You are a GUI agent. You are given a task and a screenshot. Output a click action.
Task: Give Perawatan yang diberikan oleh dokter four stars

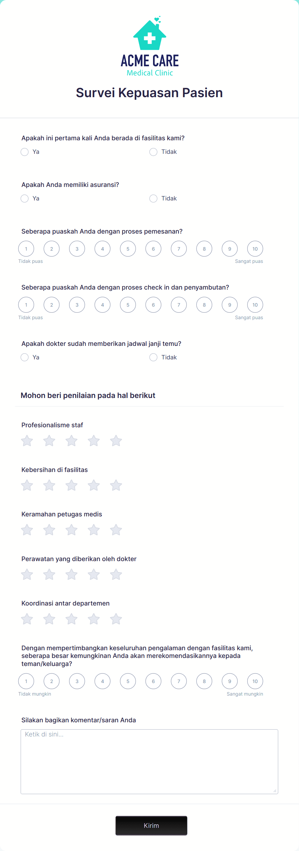click(94, 575)
